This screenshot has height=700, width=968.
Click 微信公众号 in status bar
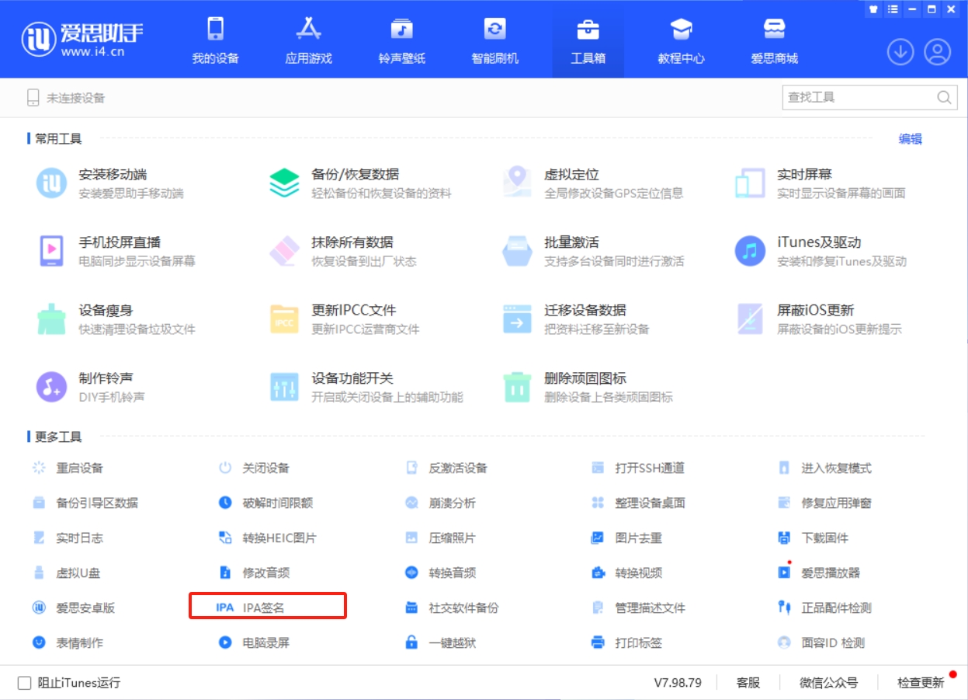pyautogui.click(x=829, y=683)
